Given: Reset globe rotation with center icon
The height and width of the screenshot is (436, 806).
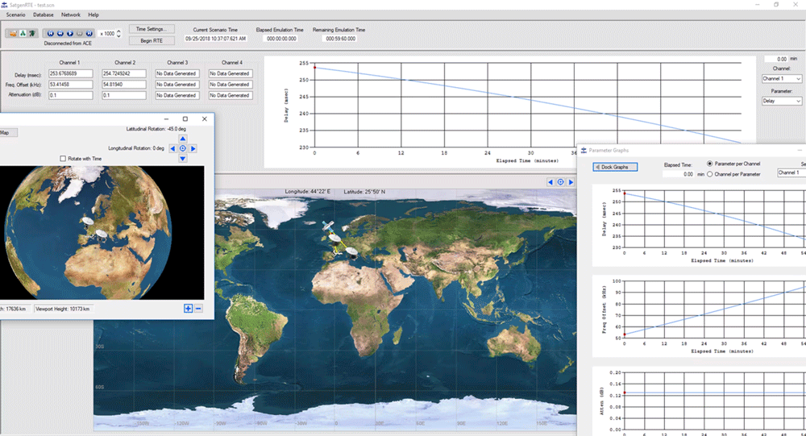Looking at the screenshot, I should tap(183, 148).
